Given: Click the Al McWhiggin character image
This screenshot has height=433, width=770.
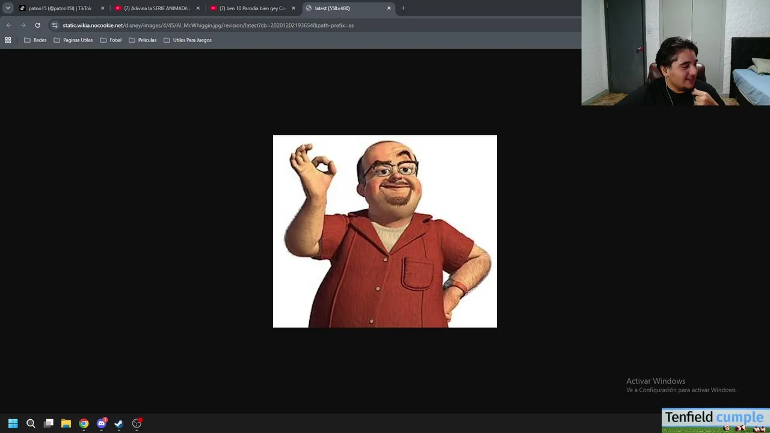Looking at the screenshot, I should click(x=385, y=232).
